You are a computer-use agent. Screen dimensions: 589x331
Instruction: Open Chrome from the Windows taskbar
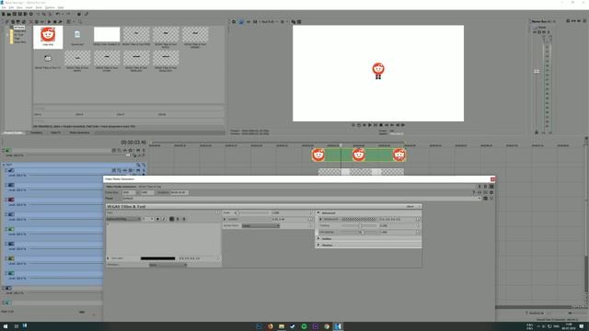(x=327, y=326)
